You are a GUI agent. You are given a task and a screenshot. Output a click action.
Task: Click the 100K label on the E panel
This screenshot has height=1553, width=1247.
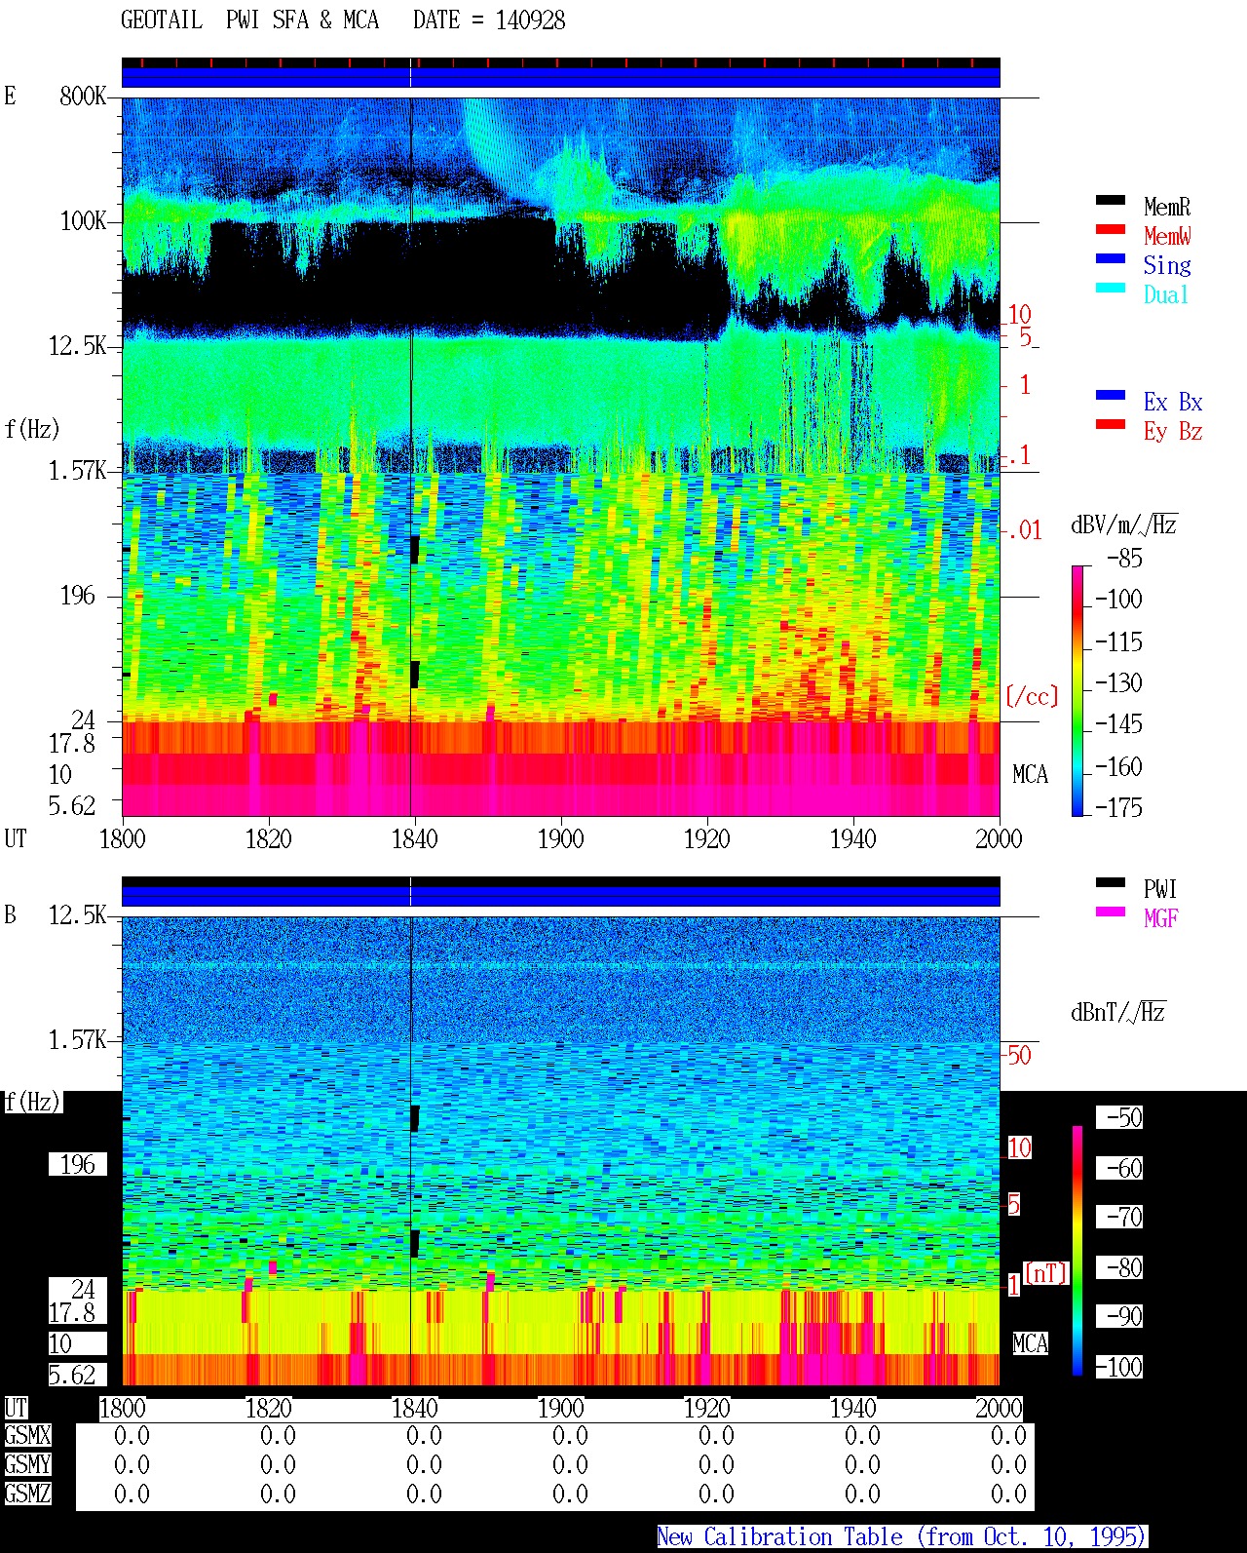pyautogui.click(x=83, y=220)
